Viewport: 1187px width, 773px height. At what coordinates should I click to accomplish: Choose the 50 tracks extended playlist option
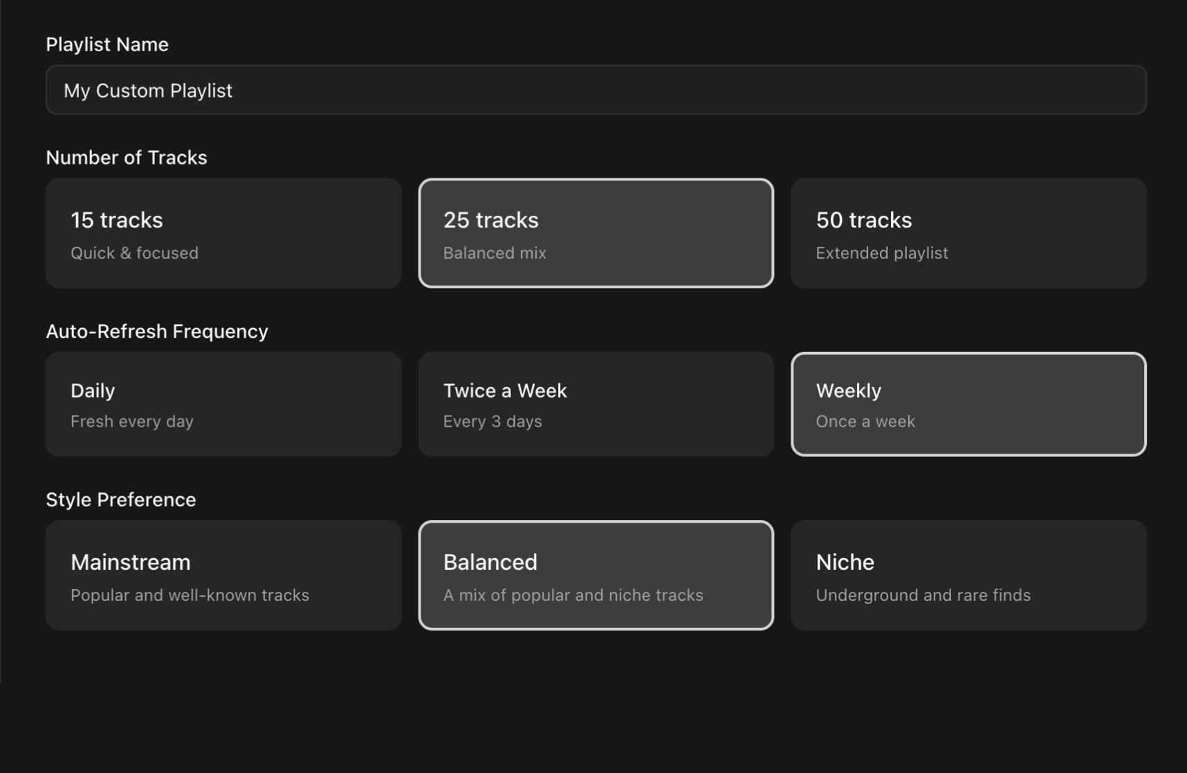968,233
